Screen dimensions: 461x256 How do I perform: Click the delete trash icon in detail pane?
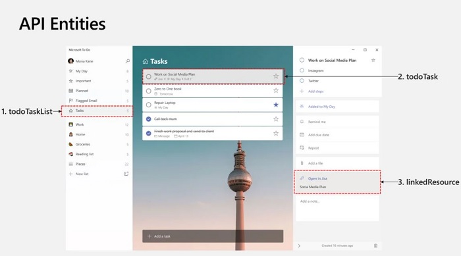375,245
